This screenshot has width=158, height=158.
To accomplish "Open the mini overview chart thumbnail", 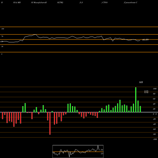I will tap(78, 151).
